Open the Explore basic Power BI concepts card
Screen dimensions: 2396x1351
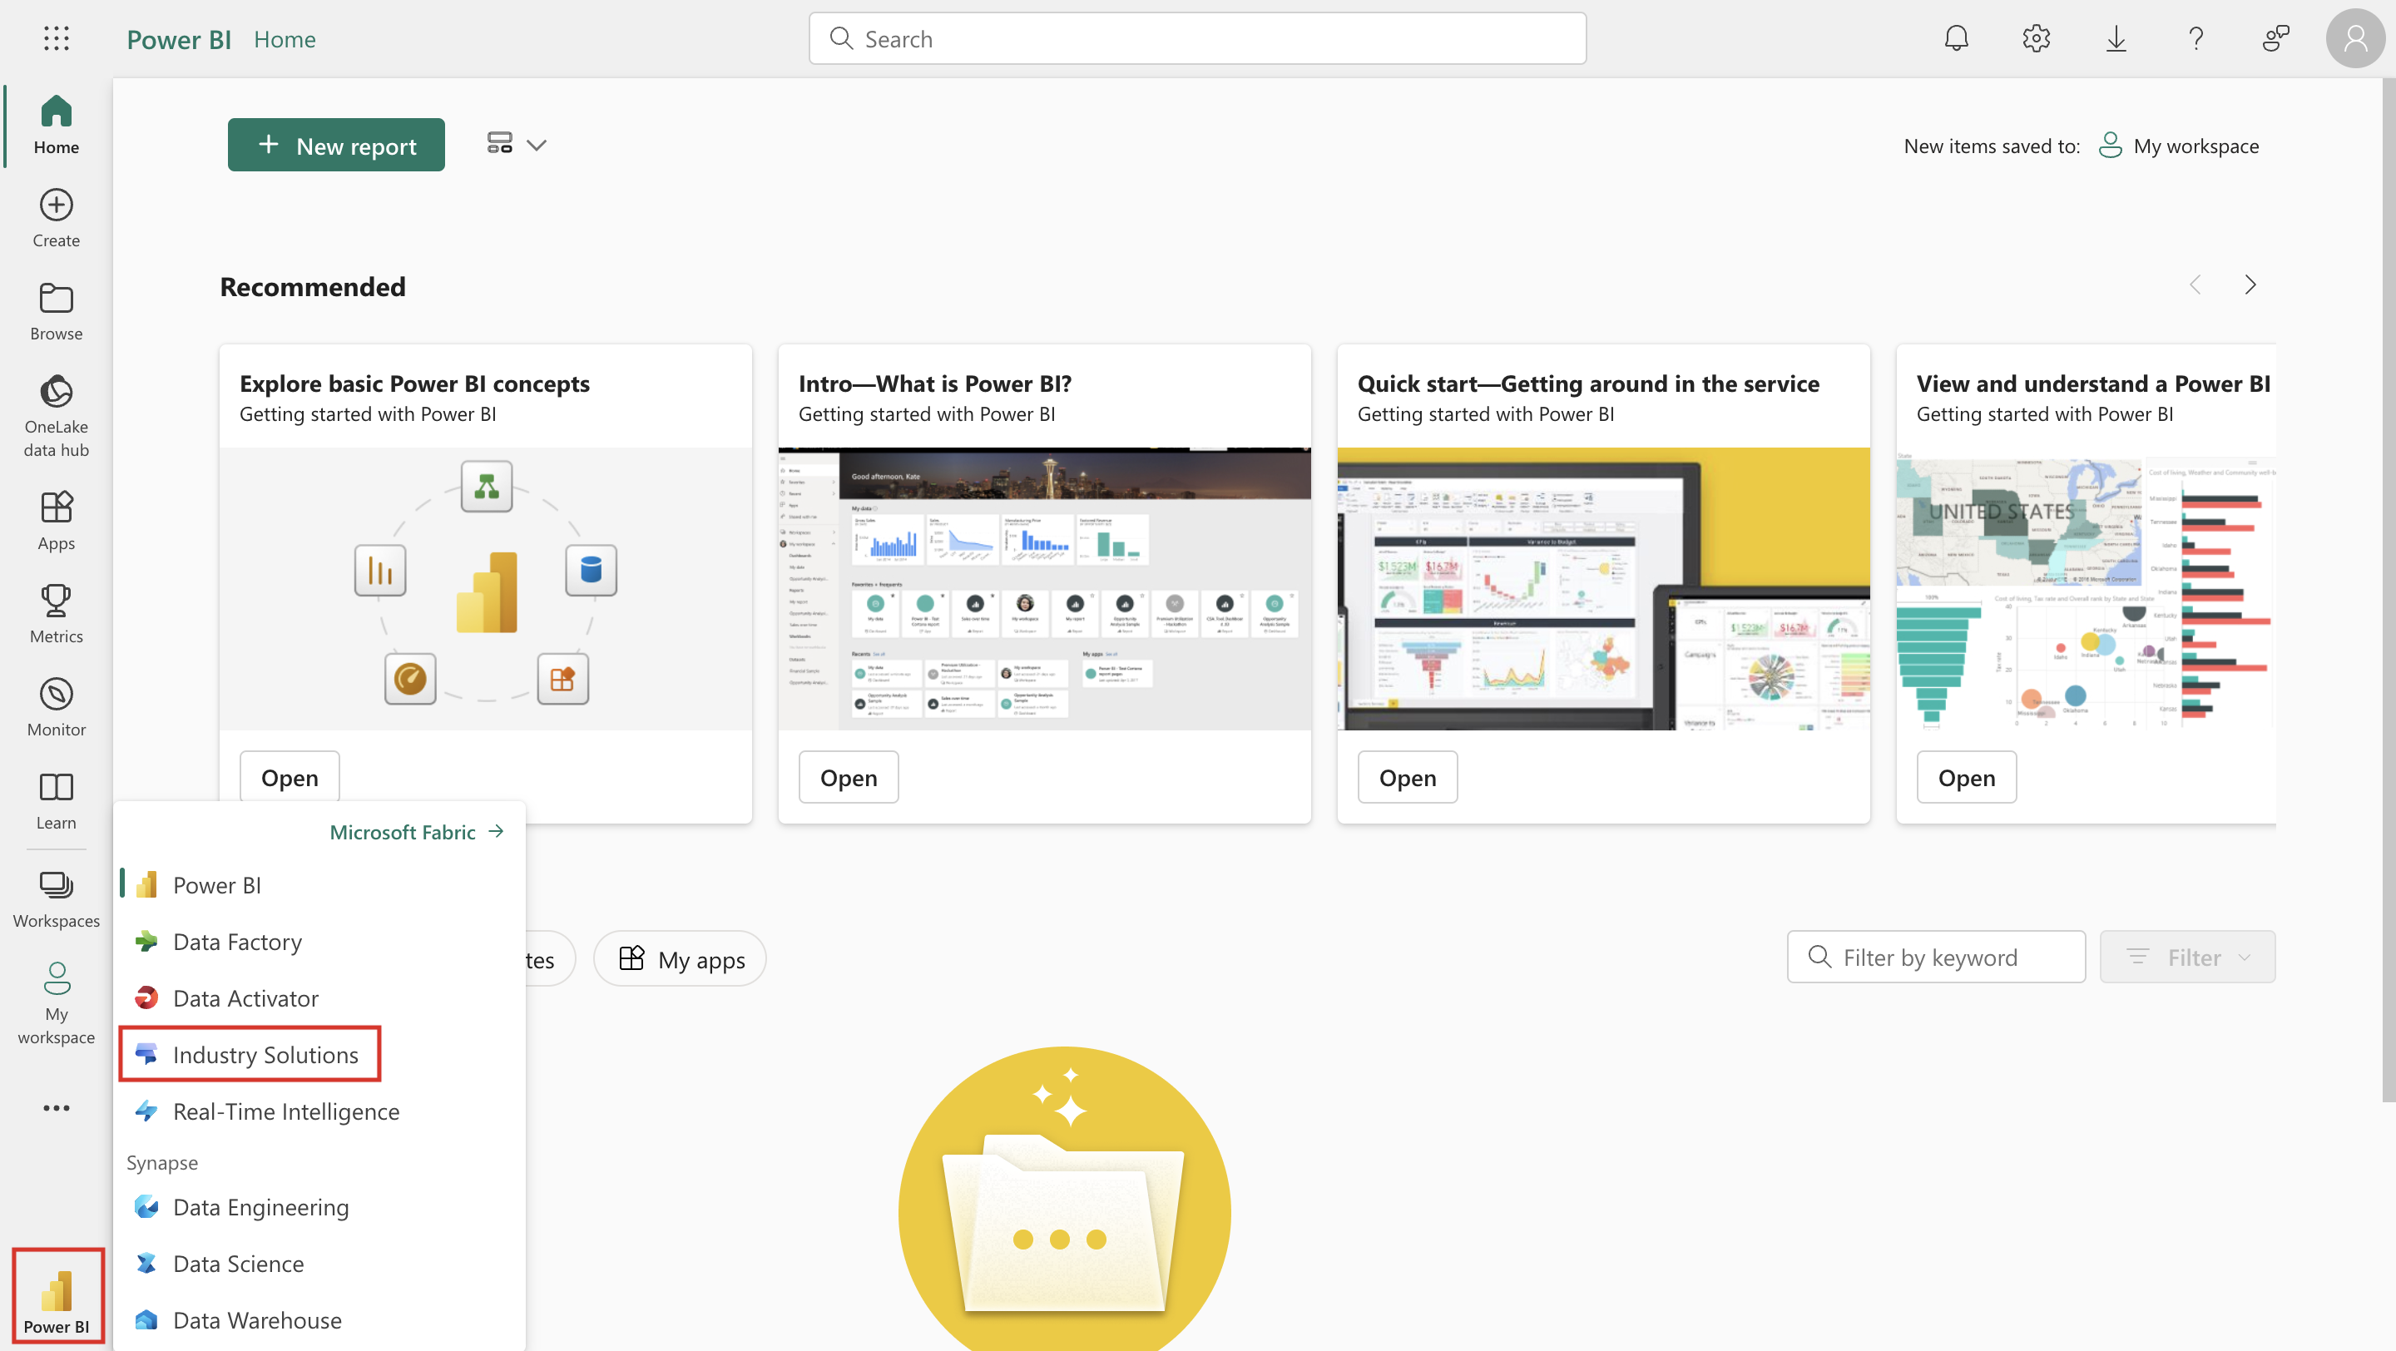pyautogui.click(x=290, y=776)
